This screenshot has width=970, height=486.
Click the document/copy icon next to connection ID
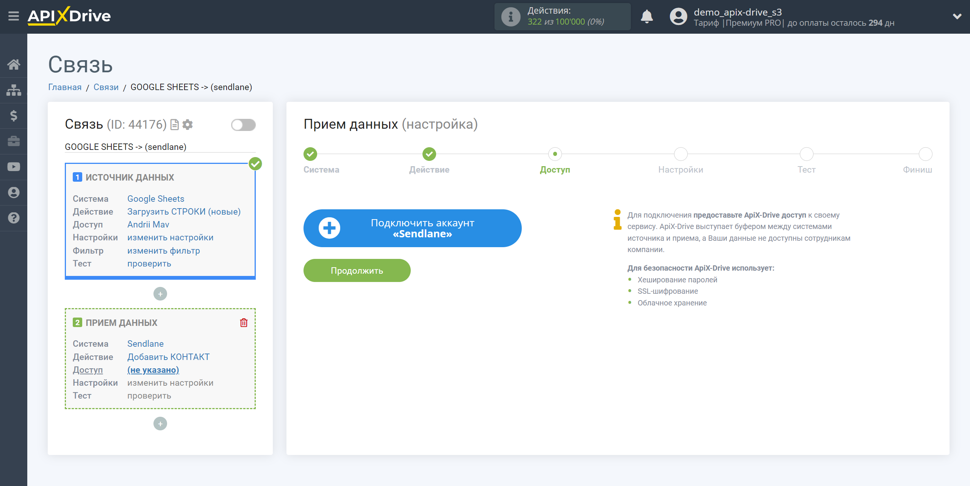click(175, 124)
